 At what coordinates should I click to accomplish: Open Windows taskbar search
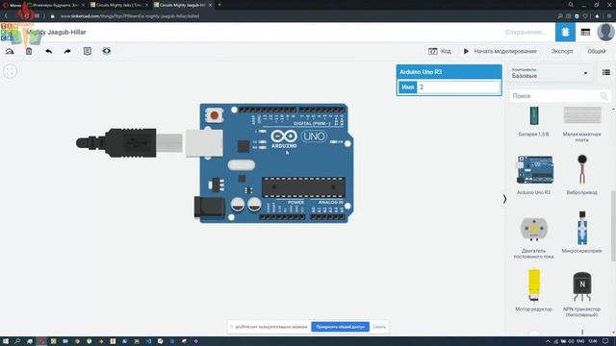pos(17,341)
